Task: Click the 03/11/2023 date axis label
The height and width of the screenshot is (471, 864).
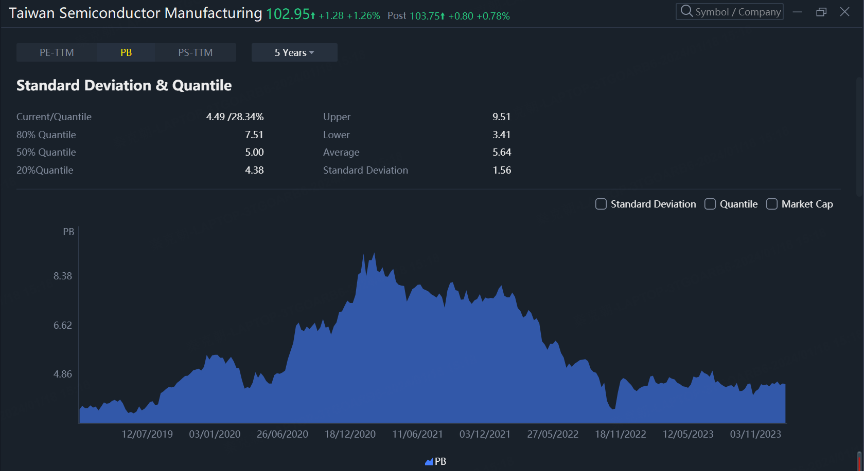Action: point(755,434)
